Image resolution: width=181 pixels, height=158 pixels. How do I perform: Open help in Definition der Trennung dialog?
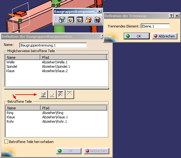(x=171, y=16)
